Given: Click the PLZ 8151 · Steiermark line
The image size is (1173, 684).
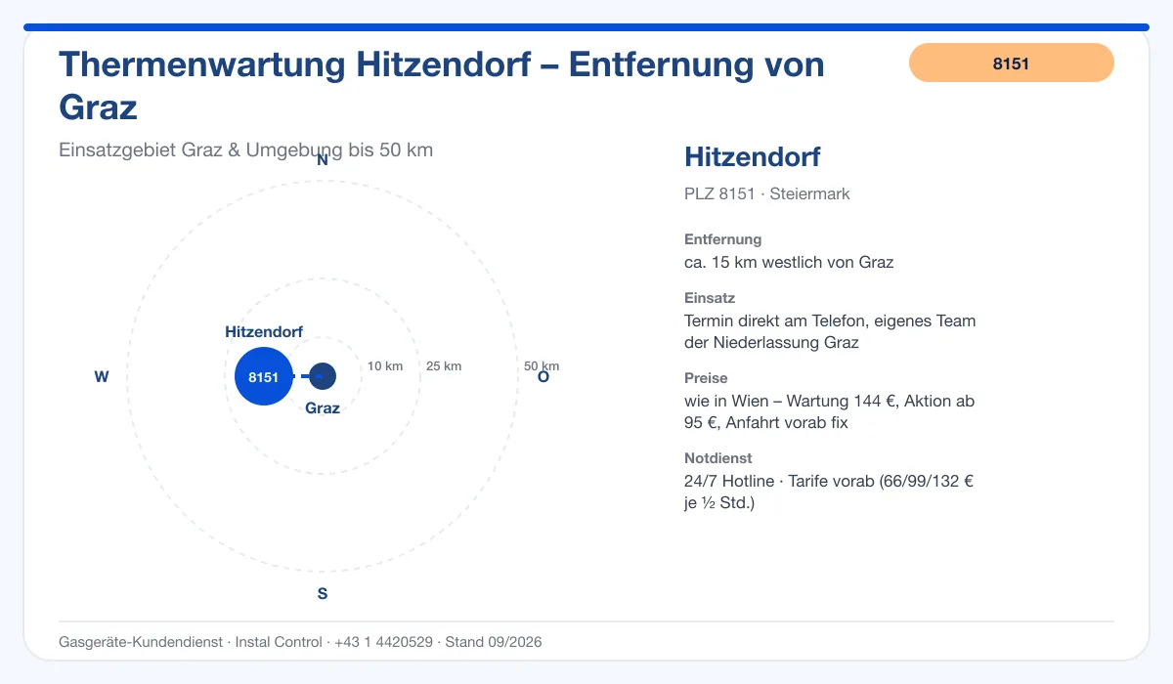Looking at the screenshot, I should pyautogui.click(x=767, y=193).
